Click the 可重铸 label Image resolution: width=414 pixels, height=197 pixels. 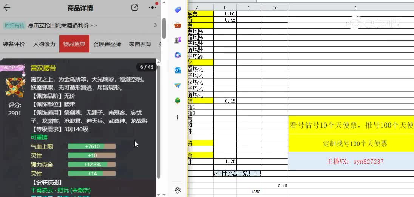tap(39, 137)
